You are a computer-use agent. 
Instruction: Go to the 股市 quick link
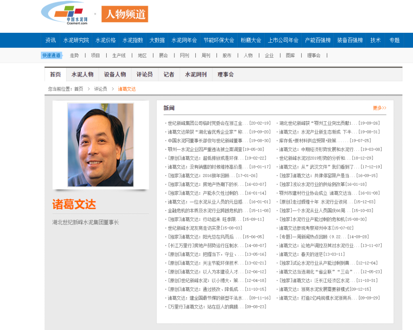point(227,55)
